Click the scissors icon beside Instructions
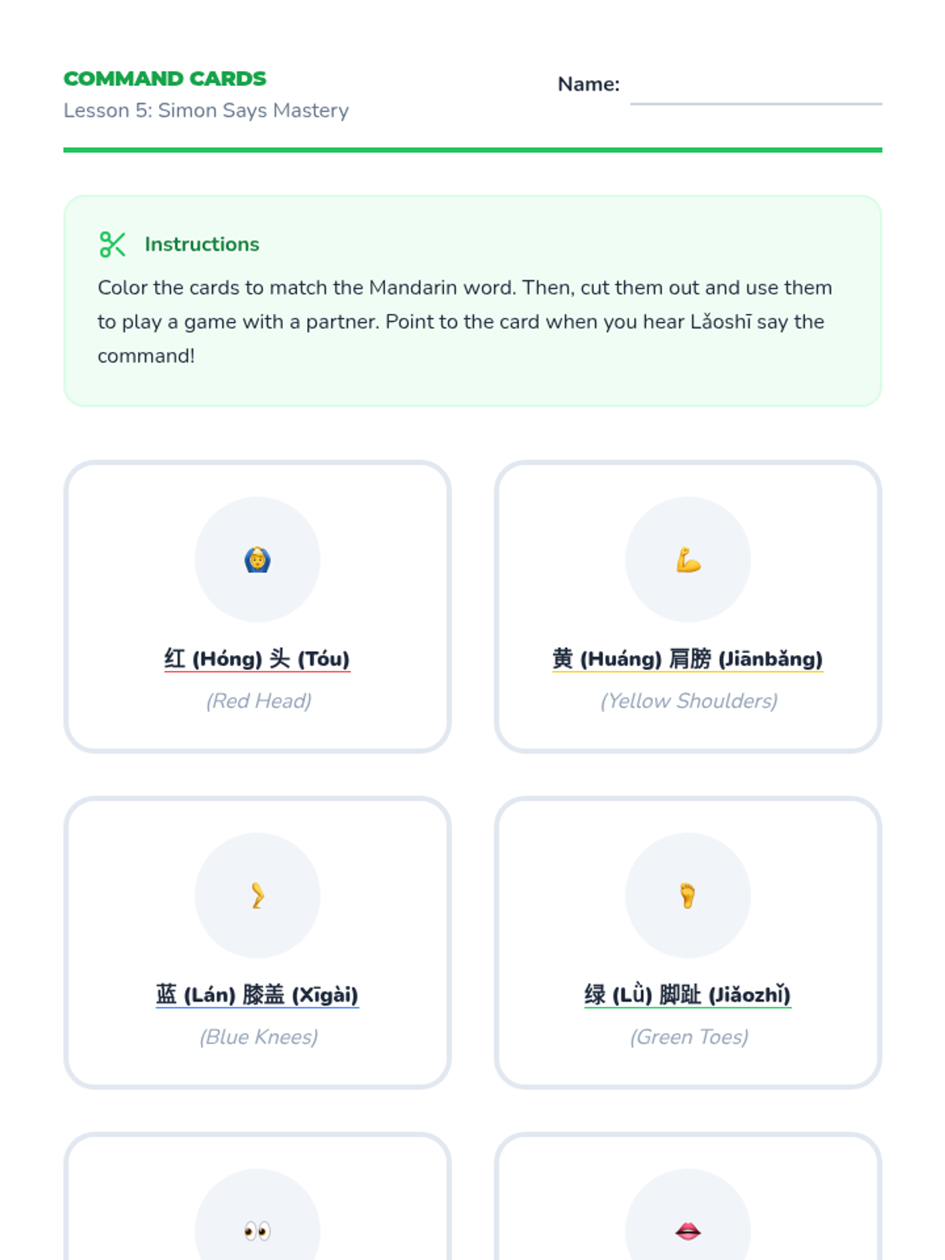The width and height of the screenshot is (945, 1260). 113,244
